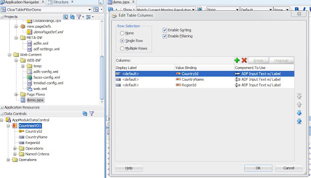Open Projects navigator display options icon
Viewport: 311px width, 178px height.
coord(88,17)
